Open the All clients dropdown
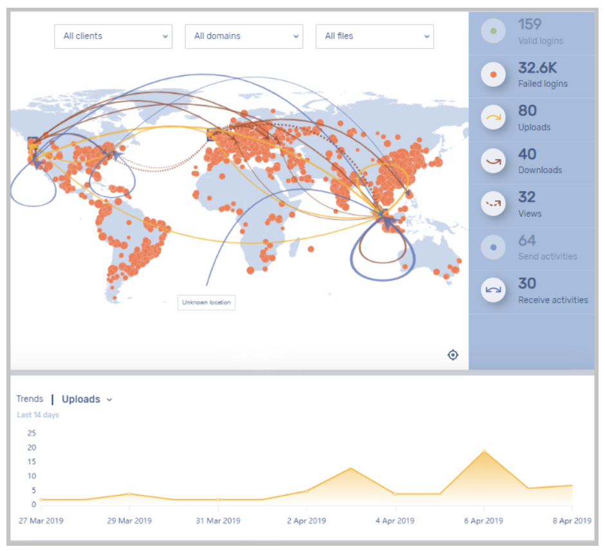The image size is (605, 551). coord(113,36)
